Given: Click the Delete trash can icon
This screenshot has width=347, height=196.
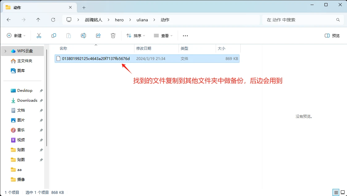Looking at the screenshot, I should click(113, 36).
